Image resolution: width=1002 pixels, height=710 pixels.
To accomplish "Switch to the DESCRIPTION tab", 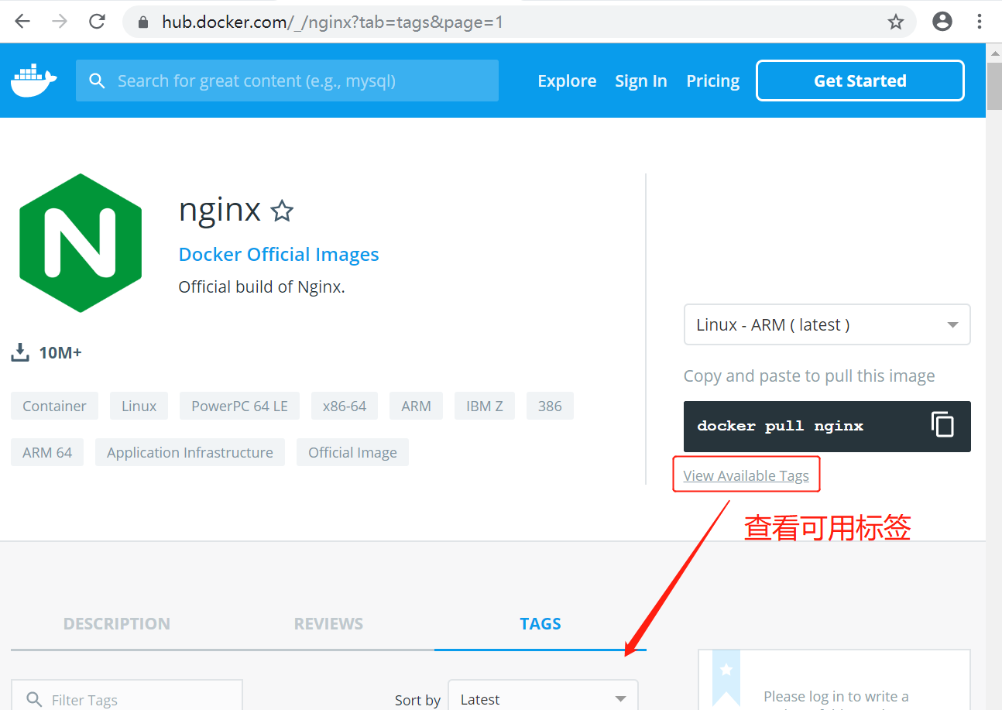I will pyautogui.click(x=117, y=624).
